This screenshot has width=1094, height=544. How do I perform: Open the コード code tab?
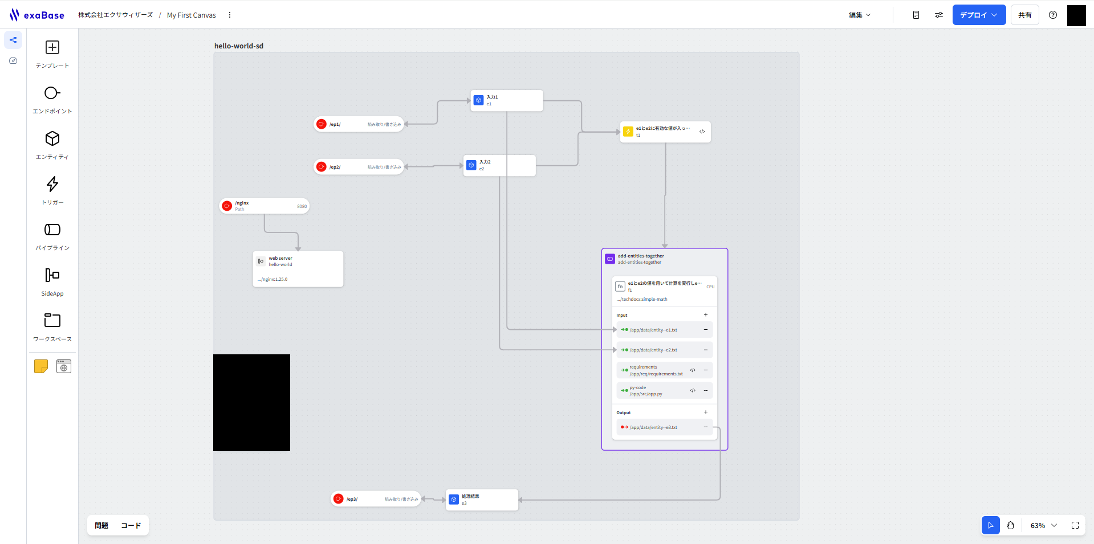[x=131, y=525]
